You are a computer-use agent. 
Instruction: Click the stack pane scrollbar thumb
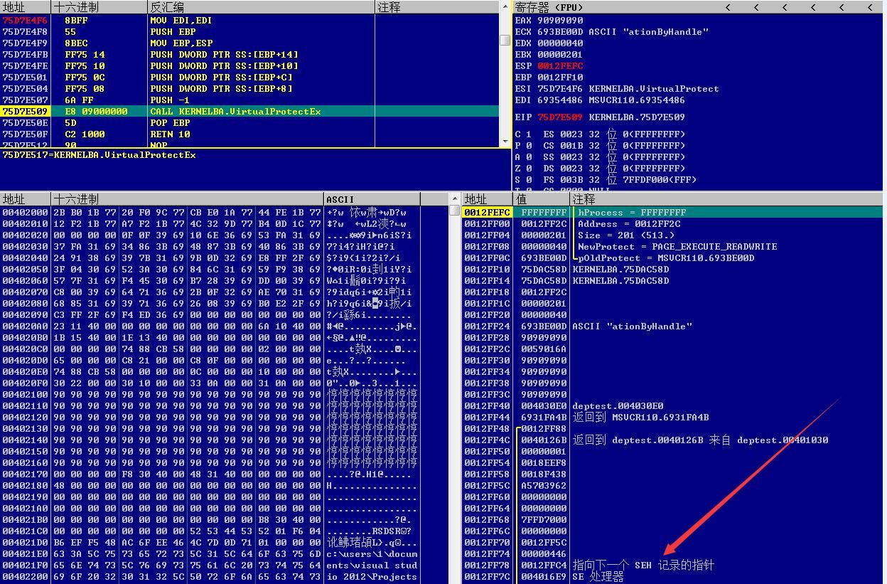pyautogui.click(x=455, y=211)
